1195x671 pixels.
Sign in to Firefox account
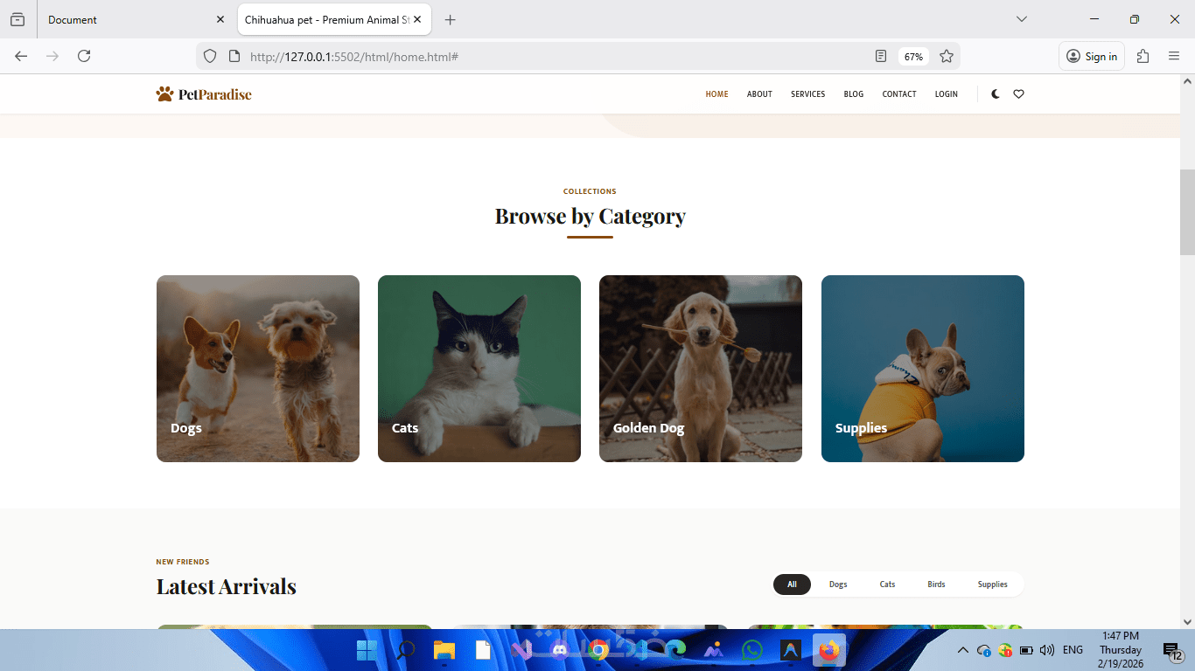[x=1092, y=56]
